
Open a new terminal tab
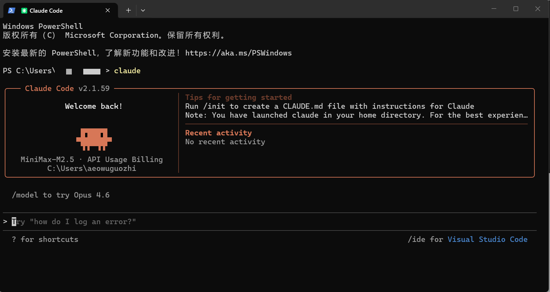[128, 10]
